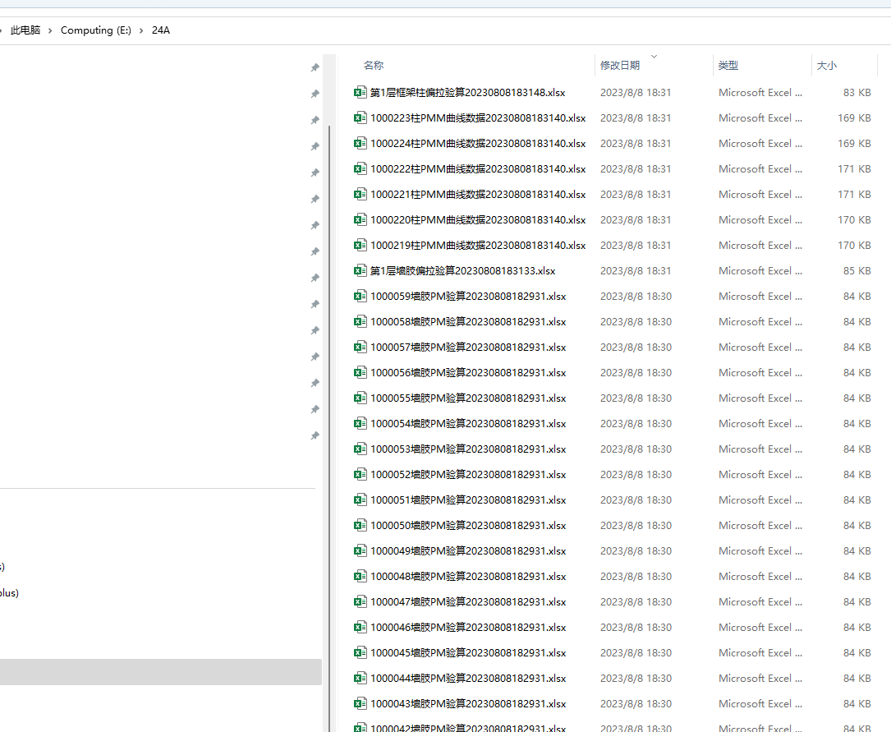
Task: Select the 1000059墙肢PM验算 Excel icon
Action: tap(360, 297)
